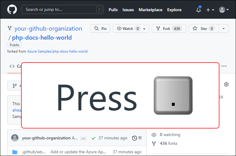Expand the Watch options caret
Viewport: 236px width, 156px height.
[144, 29]
